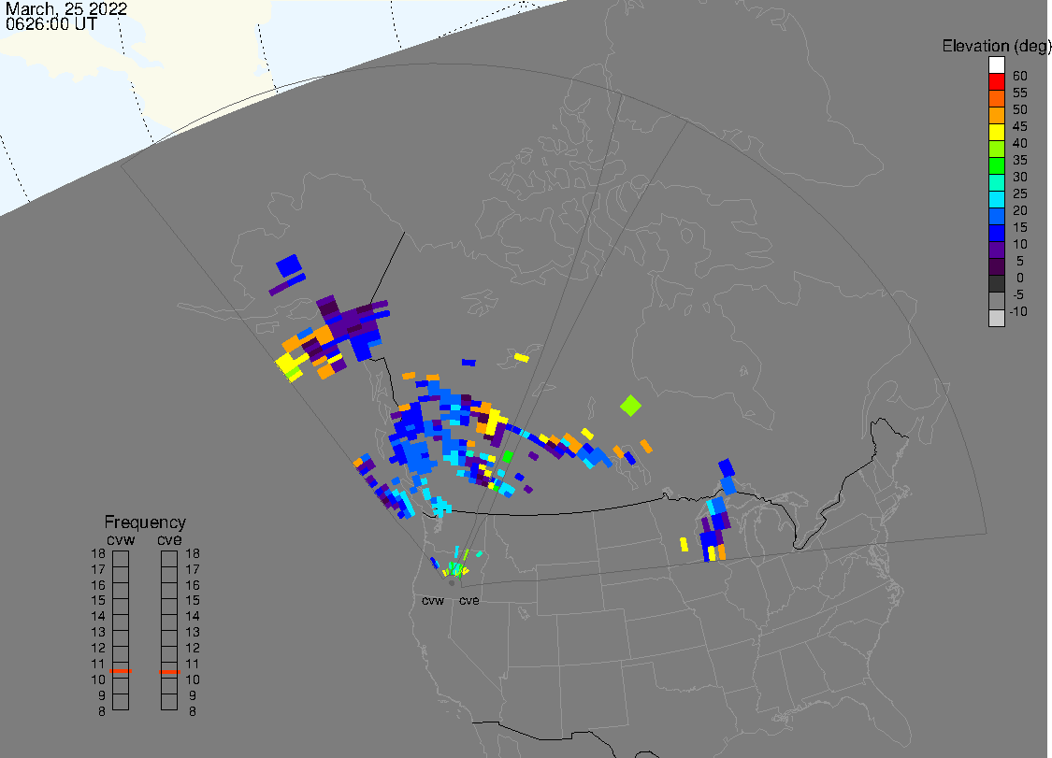
Task: Click the white top swatch of elevation legend
Action: point(996,65)
